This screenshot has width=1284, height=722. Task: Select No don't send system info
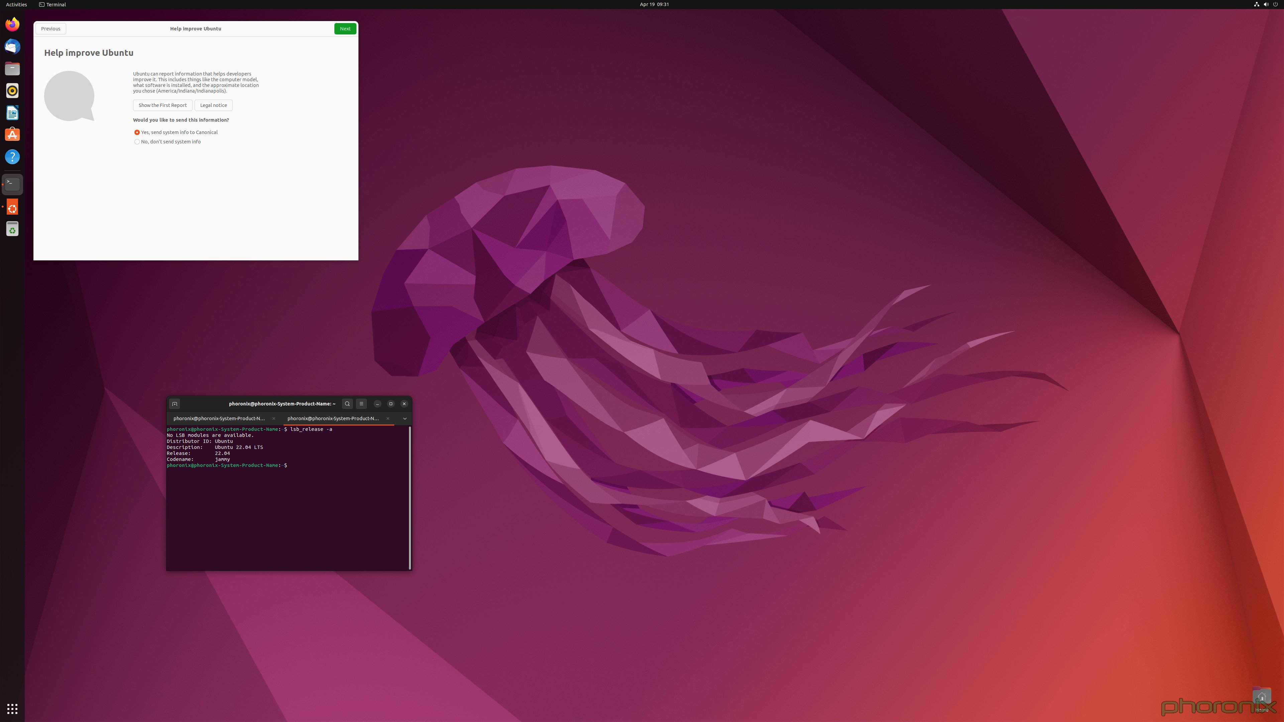tap(137, 142)
